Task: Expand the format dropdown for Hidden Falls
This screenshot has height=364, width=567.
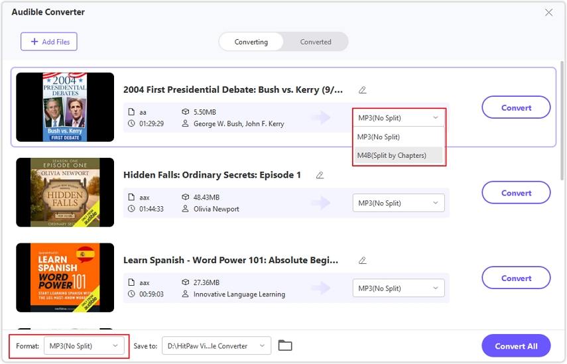Action: tap(399, 203)
